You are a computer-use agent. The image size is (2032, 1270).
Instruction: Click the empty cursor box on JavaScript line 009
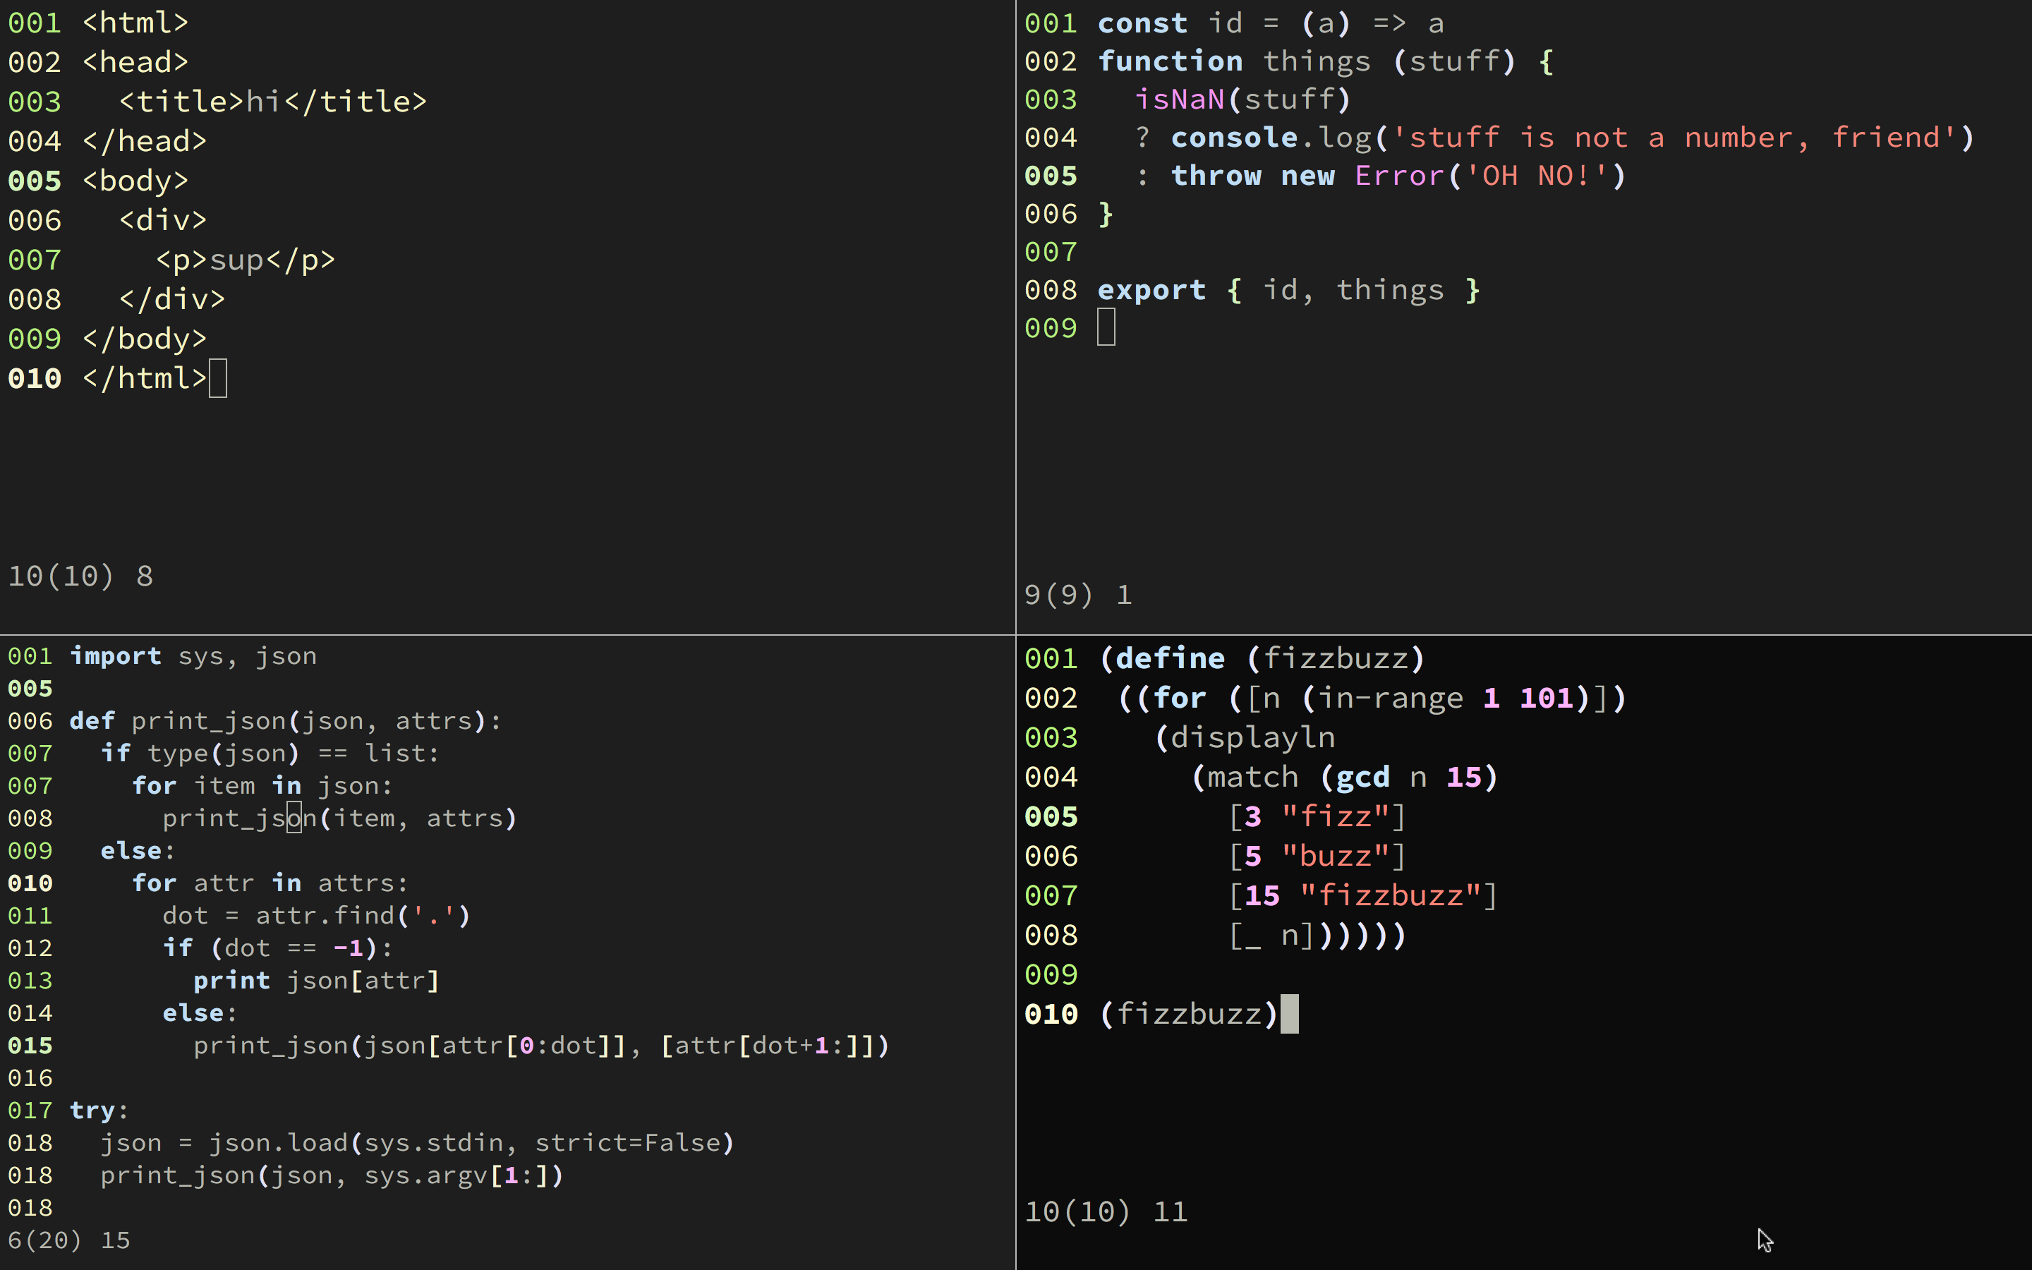click(1106, 327)
